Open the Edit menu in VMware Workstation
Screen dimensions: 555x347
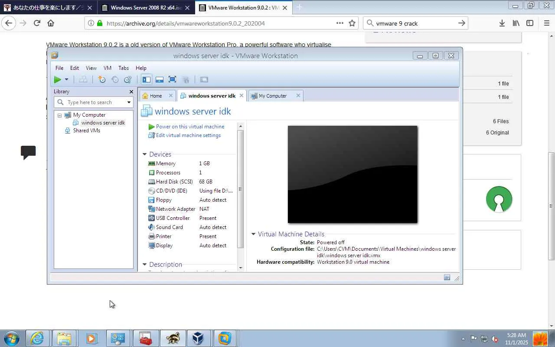tap(75, 68)
